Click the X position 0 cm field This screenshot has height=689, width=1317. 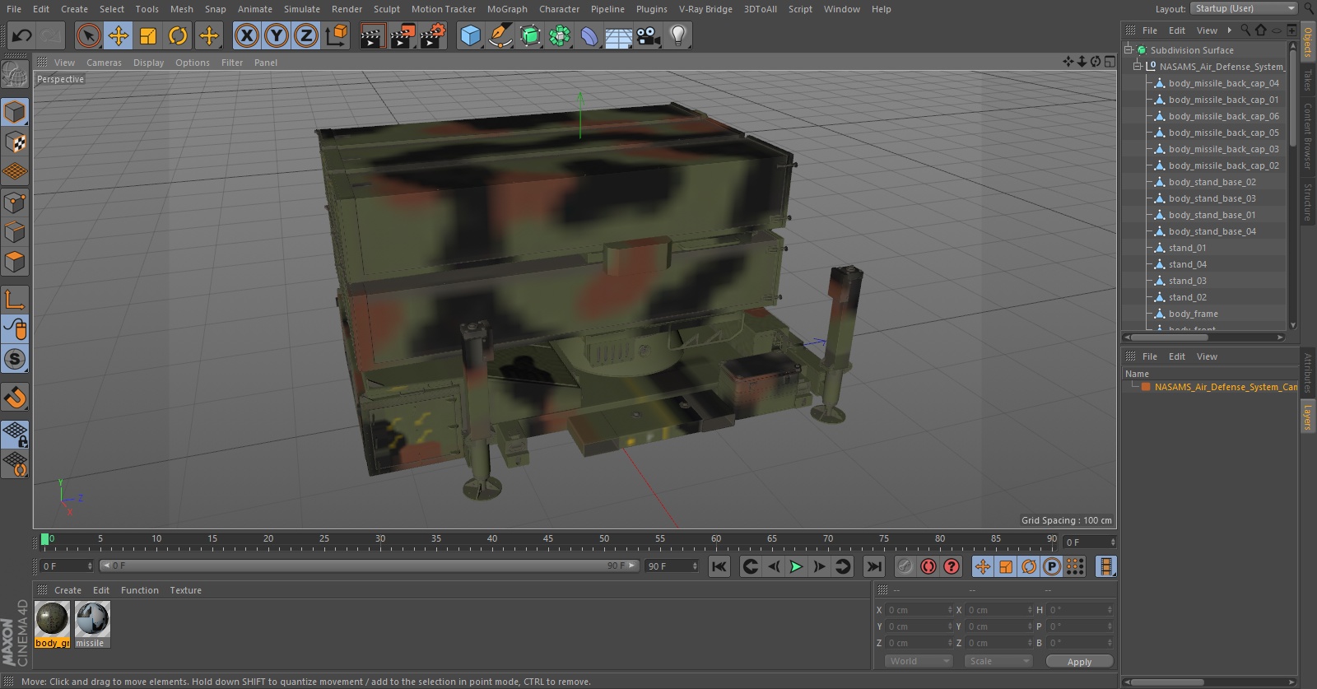point(918,610)
